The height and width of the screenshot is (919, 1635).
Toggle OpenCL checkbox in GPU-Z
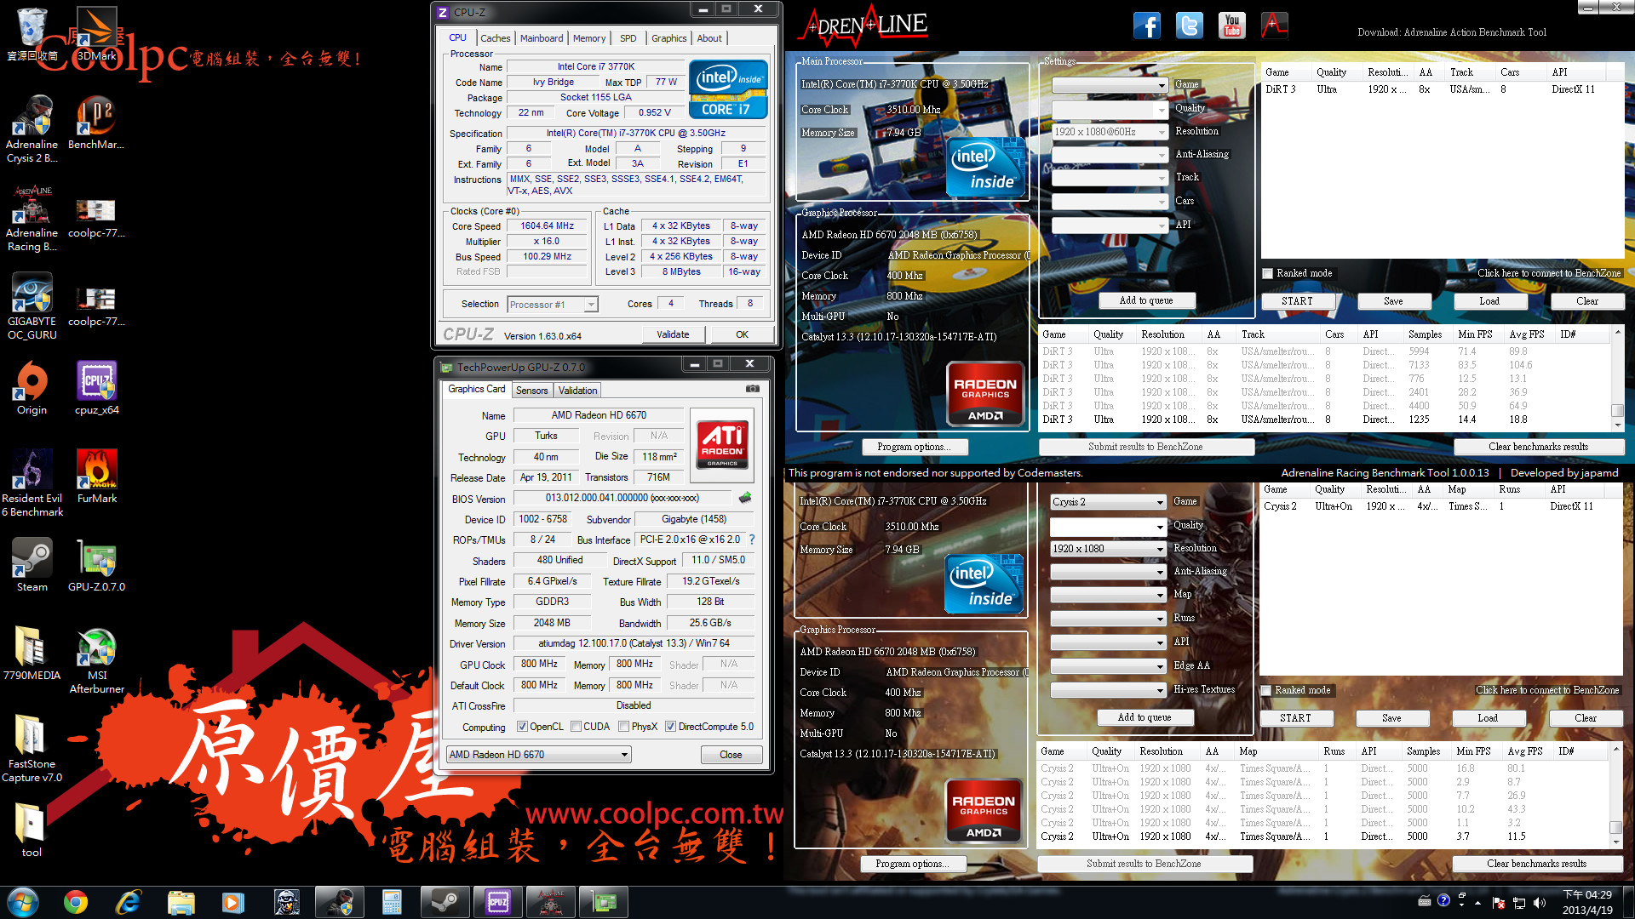523,727
